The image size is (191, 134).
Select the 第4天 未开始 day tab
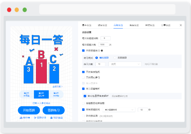56,94
